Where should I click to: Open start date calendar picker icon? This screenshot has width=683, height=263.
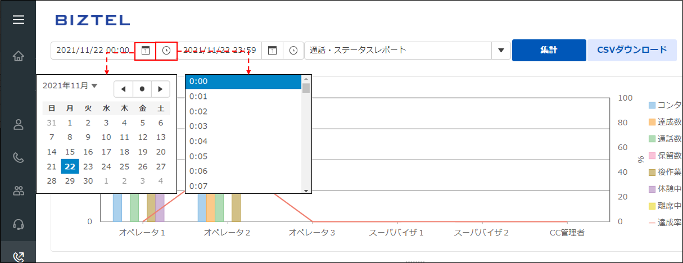145,51
